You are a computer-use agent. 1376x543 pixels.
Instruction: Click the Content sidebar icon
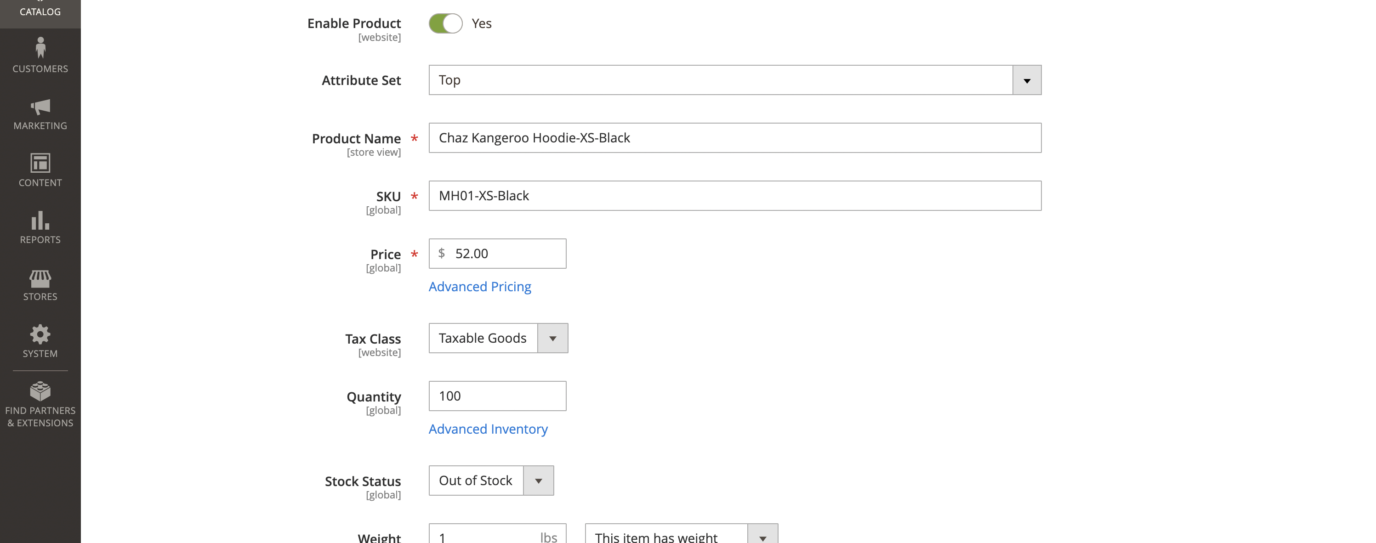coord(40,170)
